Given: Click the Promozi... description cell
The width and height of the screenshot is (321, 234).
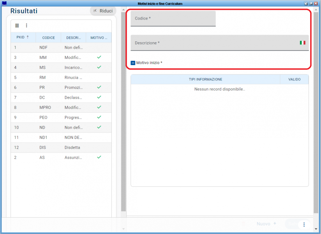Looking at the screenshot, I should coord(74,87).
